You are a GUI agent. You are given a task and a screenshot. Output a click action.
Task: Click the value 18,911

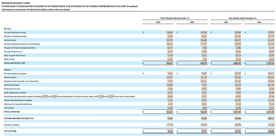(272, 108)
